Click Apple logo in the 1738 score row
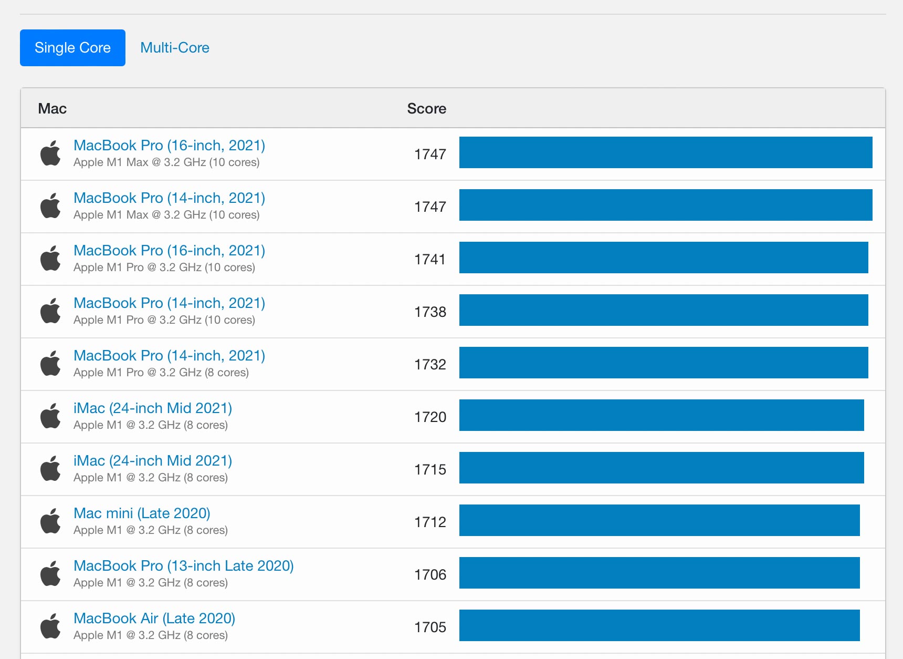Viewport: 903px width, 659px height. click(x=50, y=311)
